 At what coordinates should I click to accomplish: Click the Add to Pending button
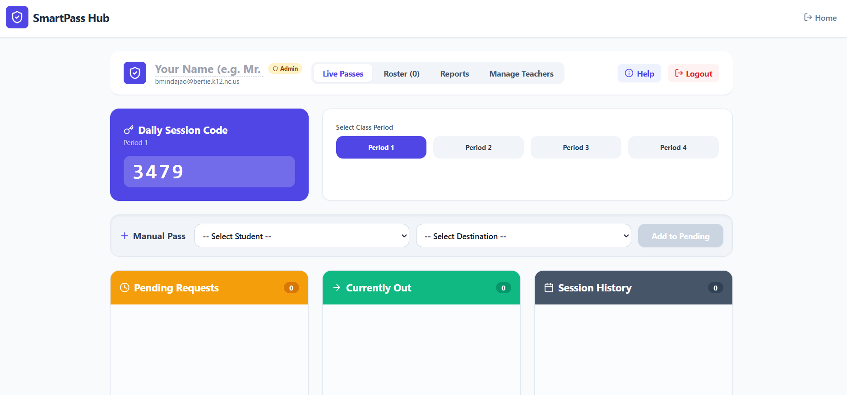[680, 236]
